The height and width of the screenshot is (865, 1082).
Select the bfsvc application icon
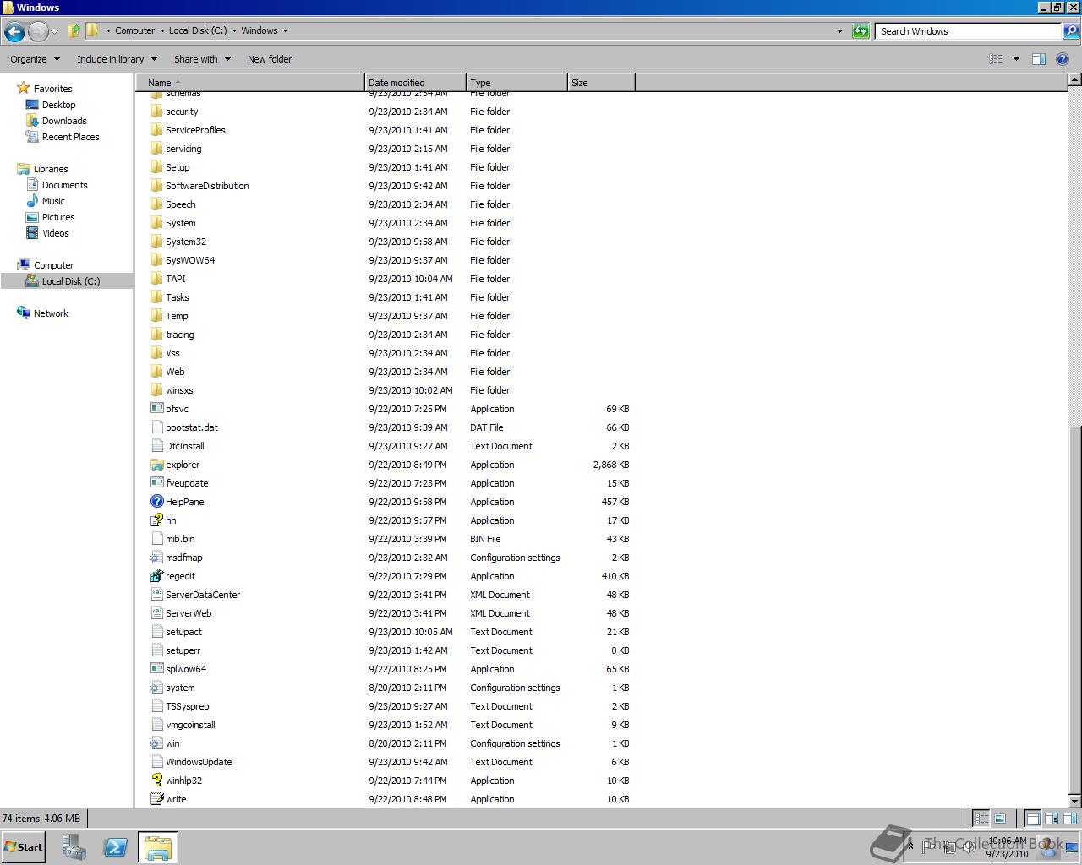coord(156,409)
